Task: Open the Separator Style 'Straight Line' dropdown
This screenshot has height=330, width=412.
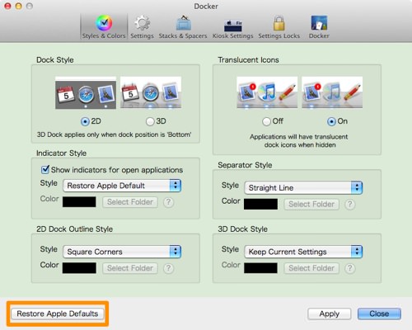Action: coord(303,188)
